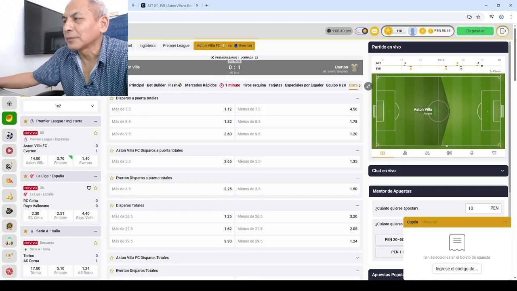Favorite Everton Disparos a puerta totales market
This screenshot has height=291, width=517.
click(x=112, y=178)
